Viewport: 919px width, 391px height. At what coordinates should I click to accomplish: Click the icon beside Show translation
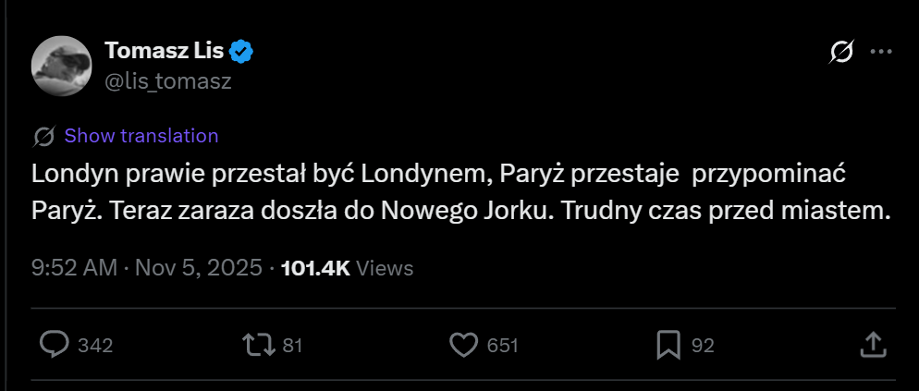[43, 137]
